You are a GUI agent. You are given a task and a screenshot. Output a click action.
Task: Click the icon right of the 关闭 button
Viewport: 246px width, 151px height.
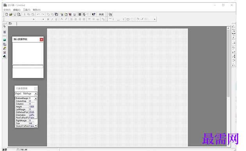[110, 14]
